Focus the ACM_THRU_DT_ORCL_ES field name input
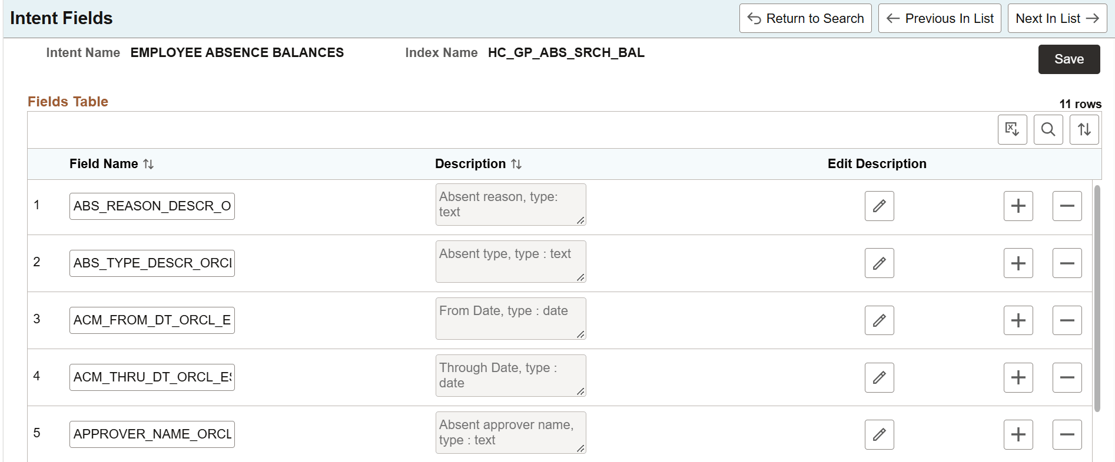Screen dimensions: 1115x462 (152, 377)
